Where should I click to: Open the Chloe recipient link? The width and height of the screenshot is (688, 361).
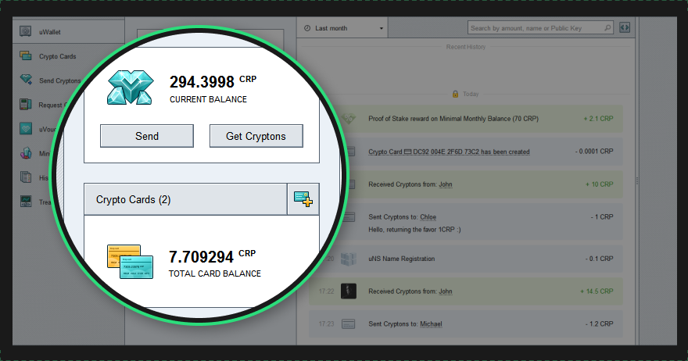tap(428, 217)
